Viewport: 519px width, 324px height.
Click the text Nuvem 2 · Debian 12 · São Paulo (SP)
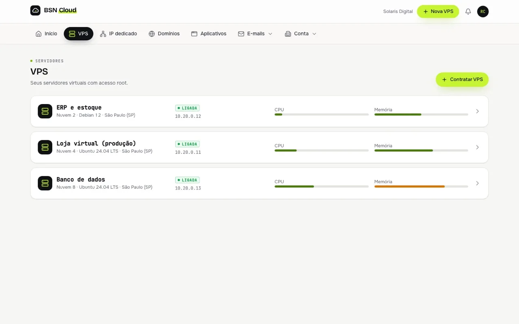tap(96, 115)
